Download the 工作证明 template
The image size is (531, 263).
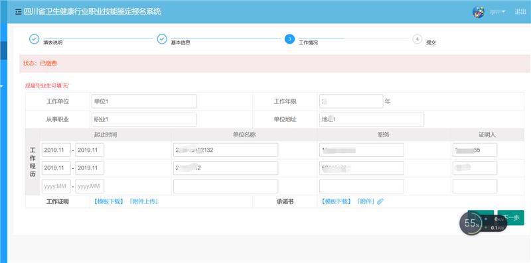(109, 202)
